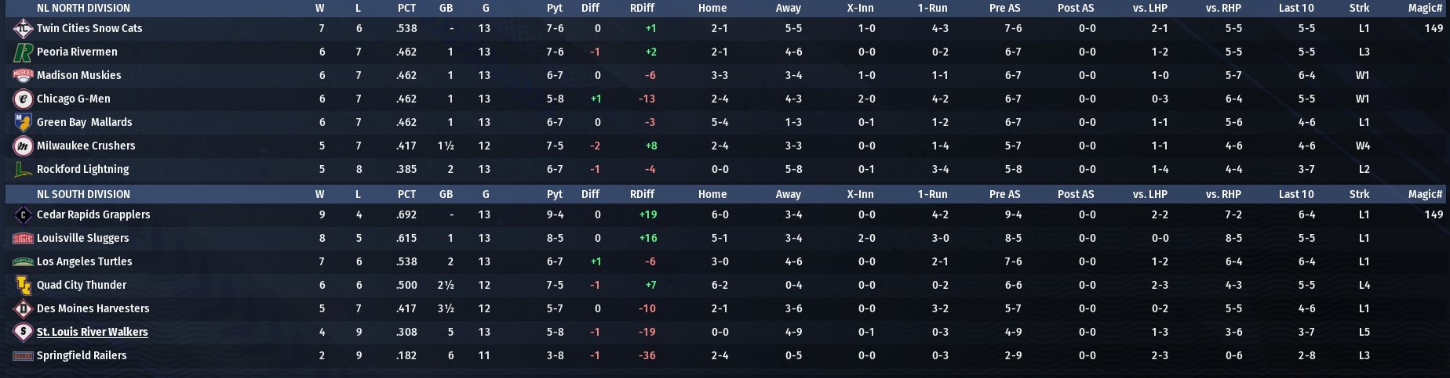Click the Madison Muskies team logo
The image size is (1450, 378).
coord(23,76)
